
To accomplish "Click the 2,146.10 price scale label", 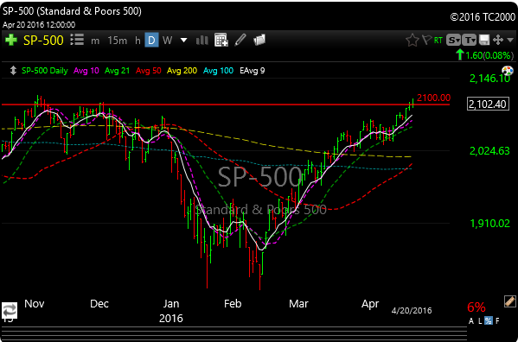I will pyautogui.click(x=490, y=79).
